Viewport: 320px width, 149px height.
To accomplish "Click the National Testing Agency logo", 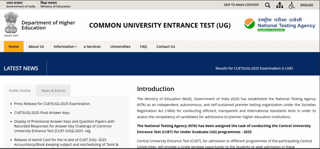I will coord(280,24).
